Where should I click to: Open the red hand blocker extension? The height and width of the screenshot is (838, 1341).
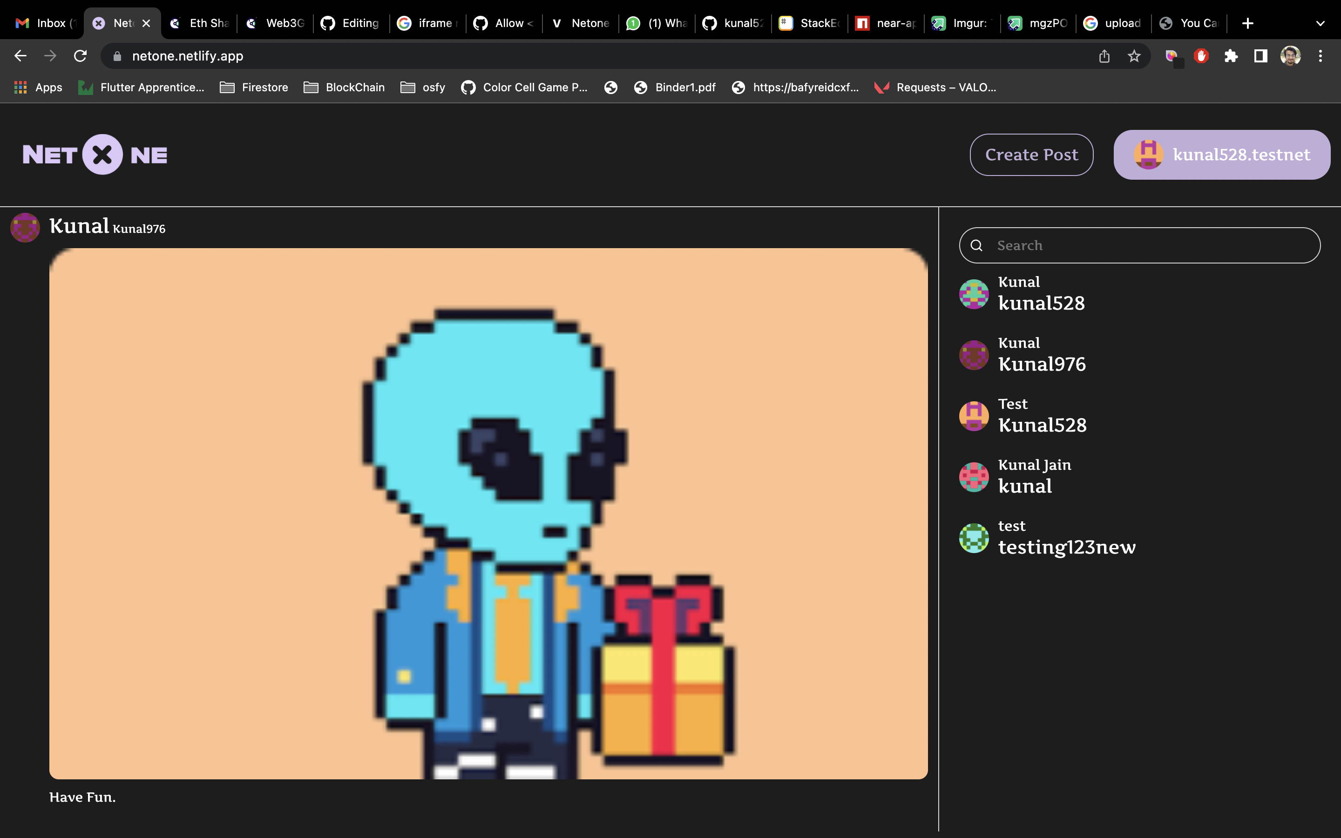[x=1201, y=56]
